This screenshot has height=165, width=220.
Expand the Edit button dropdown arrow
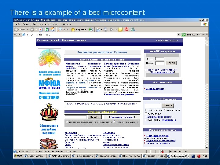(116, 30)
